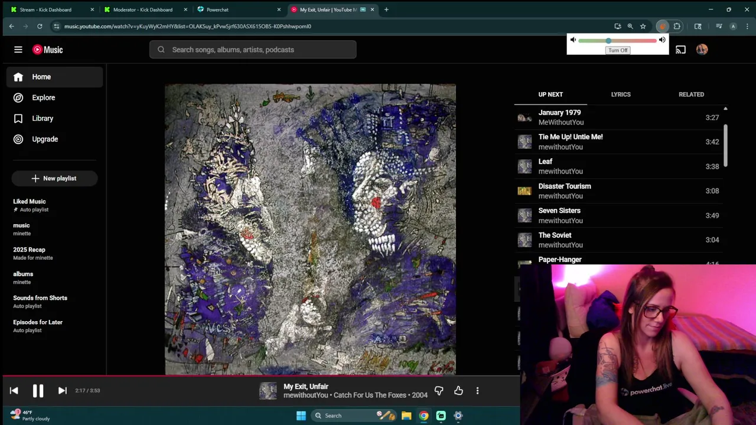Focus the search songs, albums, artists field

pyautogui.click(x=253, y=50)
